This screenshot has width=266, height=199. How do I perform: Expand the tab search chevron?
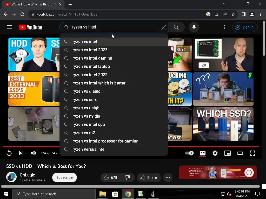coord(224,4)
